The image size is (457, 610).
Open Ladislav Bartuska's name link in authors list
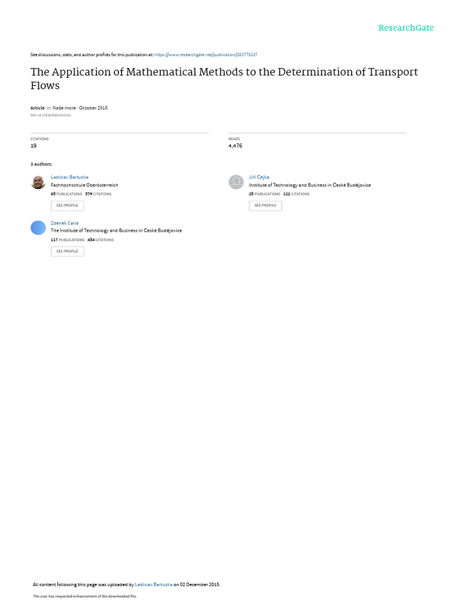[x=70, y=177]
